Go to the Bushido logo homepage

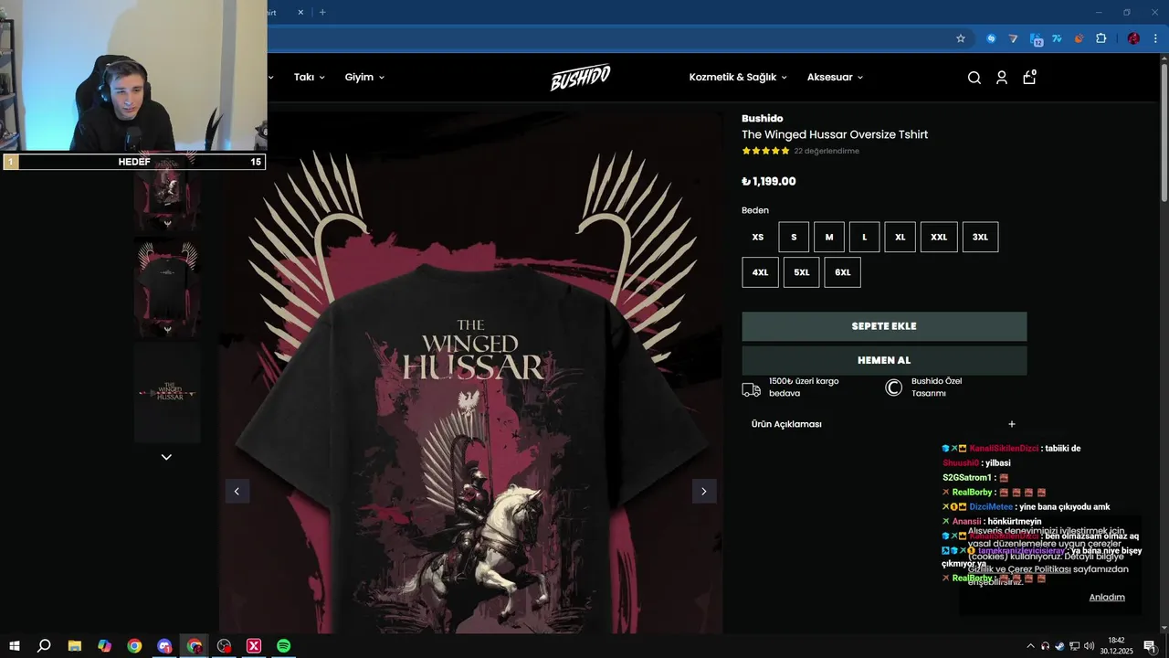(580, 78)
